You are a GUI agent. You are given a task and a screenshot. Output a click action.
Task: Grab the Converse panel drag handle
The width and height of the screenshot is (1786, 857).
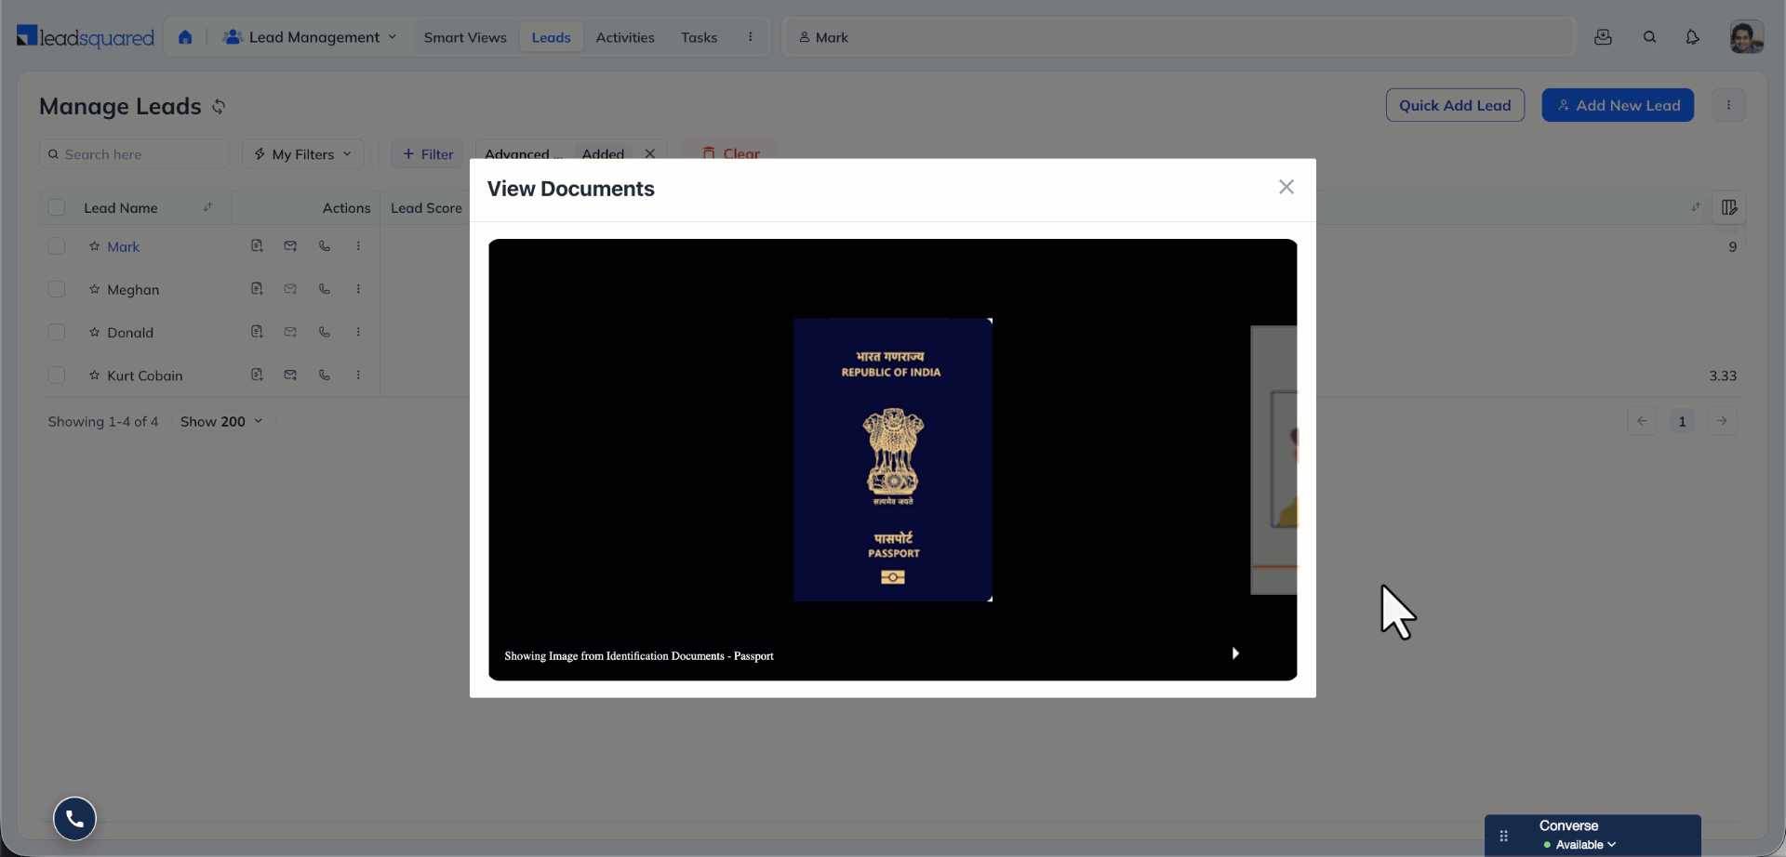(1503, 836)
